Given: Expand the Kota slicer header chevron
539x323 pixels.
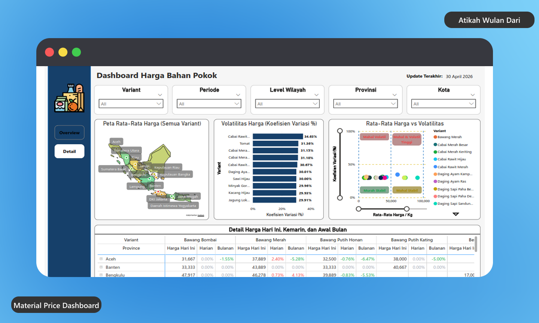Looking at the screenshot, I should coord(472,95).
